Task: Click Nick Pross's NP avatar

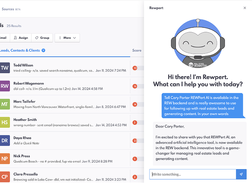Action: click(x=5, y=159)
